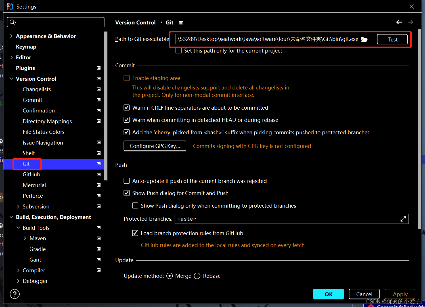Image resolution: width=425 pixels, height=307 pixels.
Task: Open the GitHub settings page
Action: 32,174
